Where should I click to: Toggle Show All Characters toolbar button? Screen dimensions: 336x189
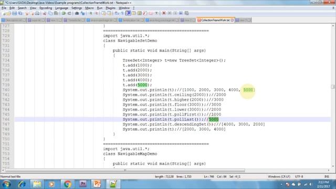122,13
